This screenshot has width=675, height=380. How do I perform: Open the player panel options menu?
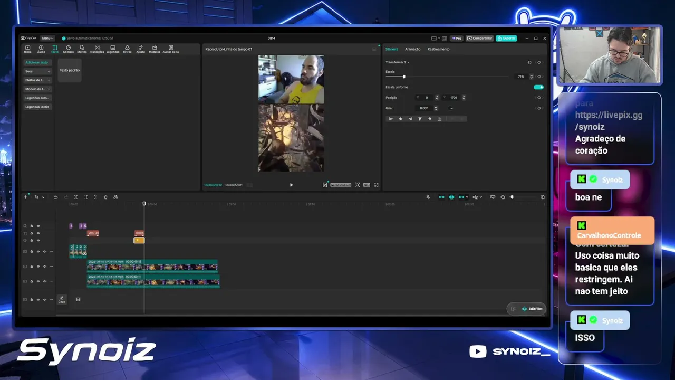point(374,49)
